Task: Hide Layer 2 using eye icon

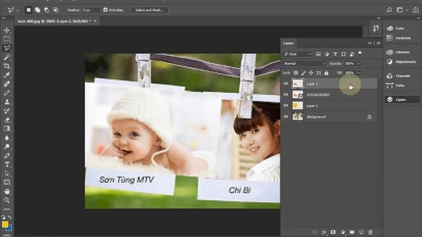Action: coord(286,84)
